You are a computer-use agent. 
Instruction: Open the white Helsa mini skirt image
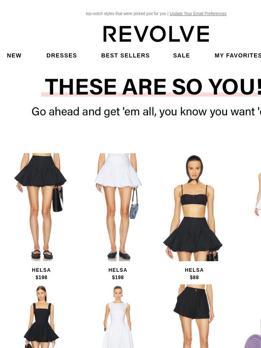[118, 207]
